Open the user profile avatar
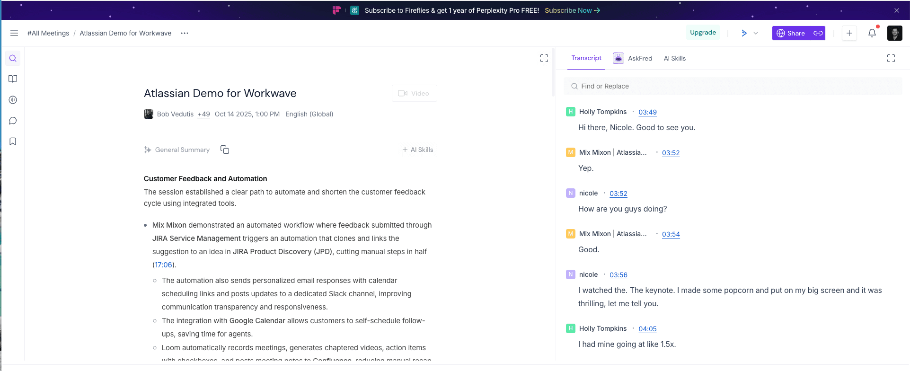The height and width of the screenshot is (371, 910). pyautogui.click(x=895, y=33)
